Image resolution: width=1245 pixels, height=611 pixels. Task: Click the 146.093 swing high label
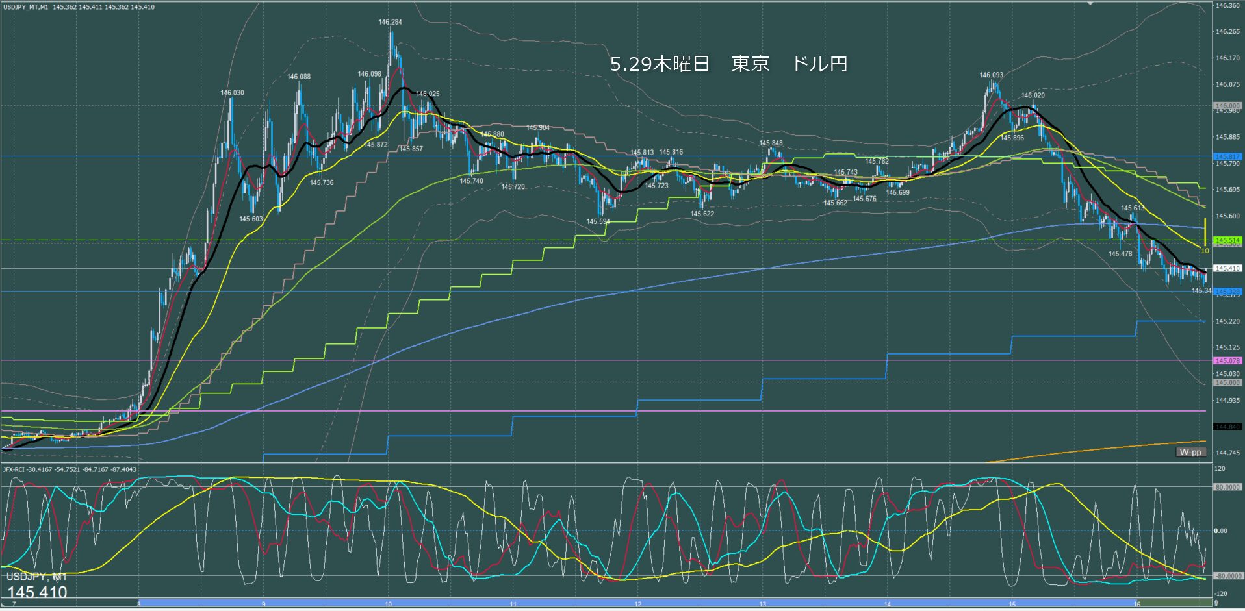(x=991, y=75)
